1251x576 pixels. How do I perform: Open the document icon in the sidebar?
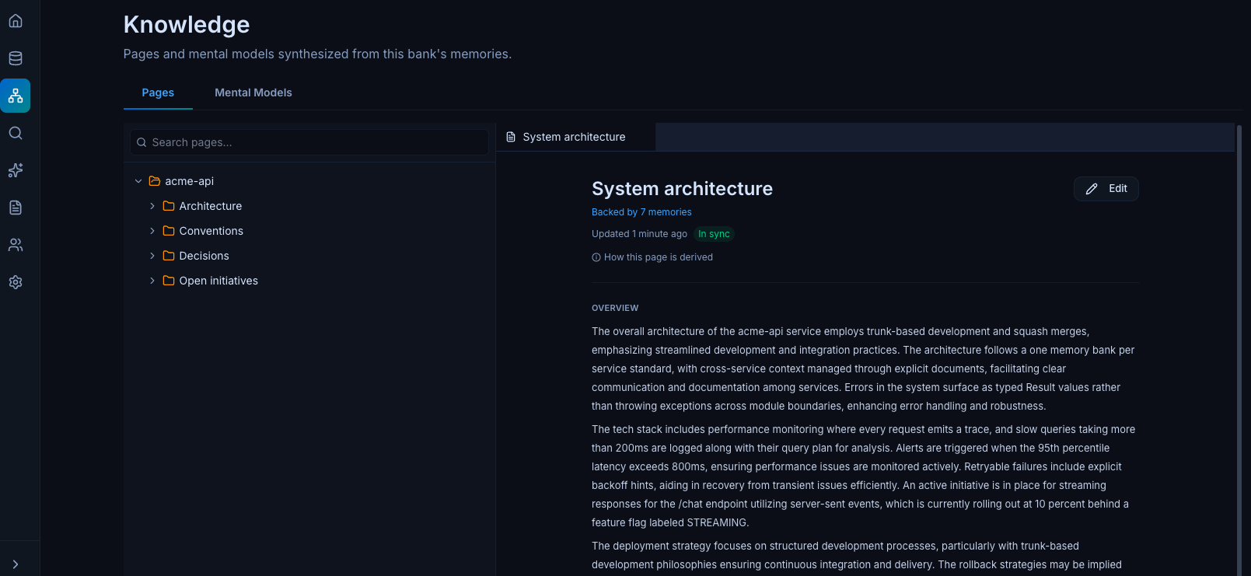tap(16, 208)
